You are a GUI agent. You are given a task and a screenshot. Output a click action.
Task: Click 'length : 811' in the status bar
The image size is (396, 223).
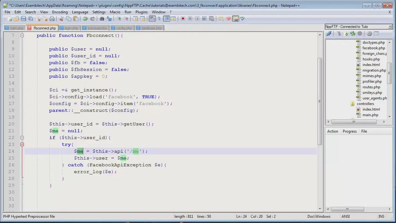click(184, 216)
